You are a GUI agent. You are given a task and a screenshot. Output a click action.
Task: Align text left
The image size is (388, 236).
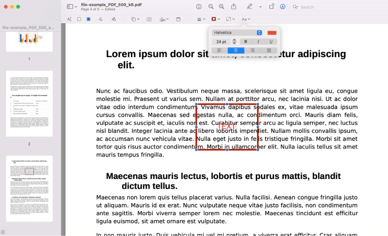tap(220, 50)
